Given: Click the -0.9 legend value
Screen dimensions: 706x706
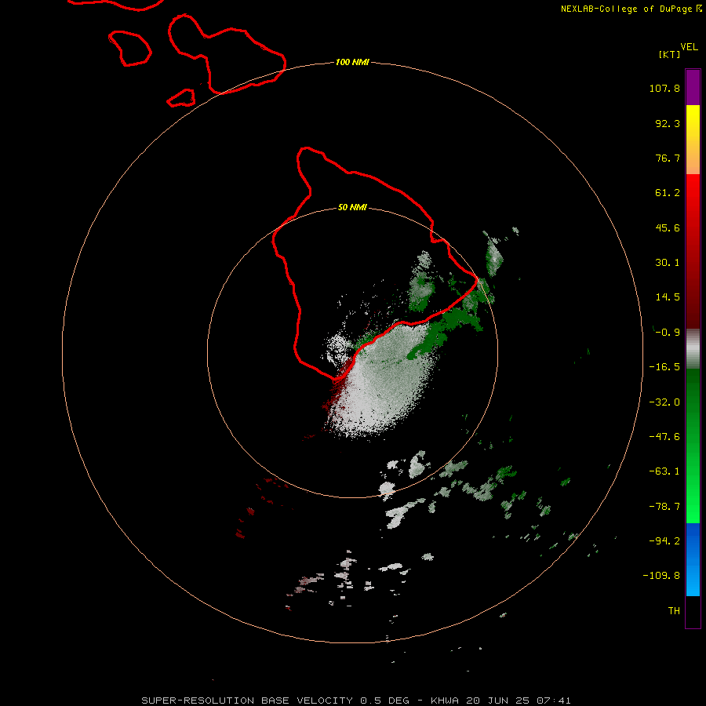Looking at the screenshot, I should coord(668,333).
